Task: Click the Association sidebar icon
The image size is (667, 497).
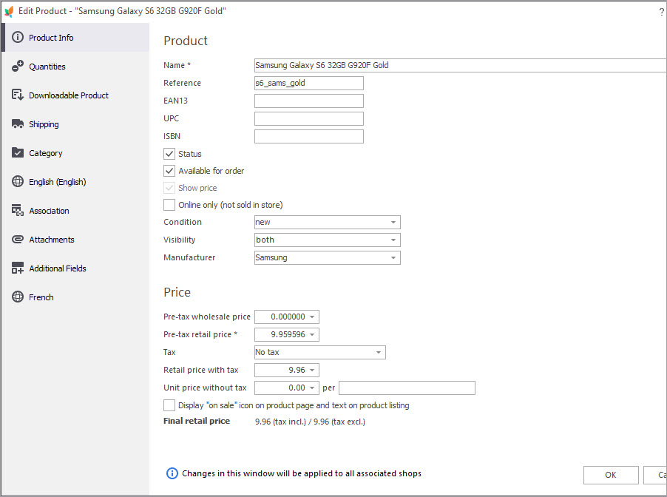Action: 18,210
